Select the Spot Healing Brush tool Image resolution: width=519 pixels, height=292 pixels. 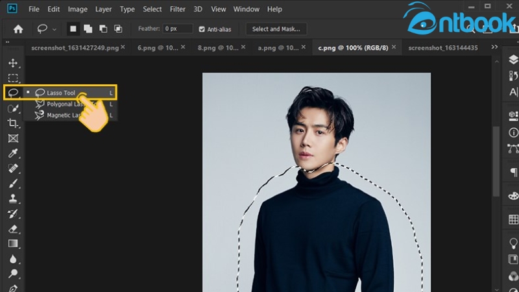(13, 168)
